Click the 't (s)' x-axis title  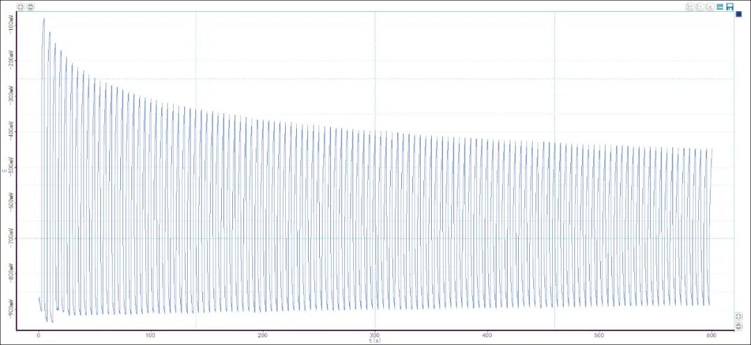[x=375, y=341]
